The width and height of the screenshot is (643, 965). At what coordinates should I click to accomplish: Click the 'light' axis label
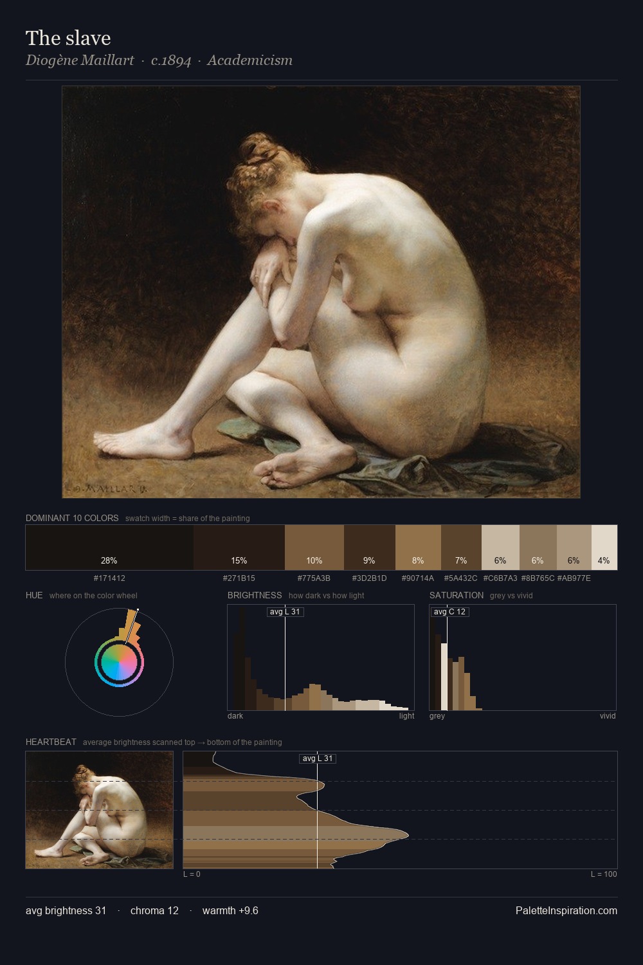(x=406, y=716)
